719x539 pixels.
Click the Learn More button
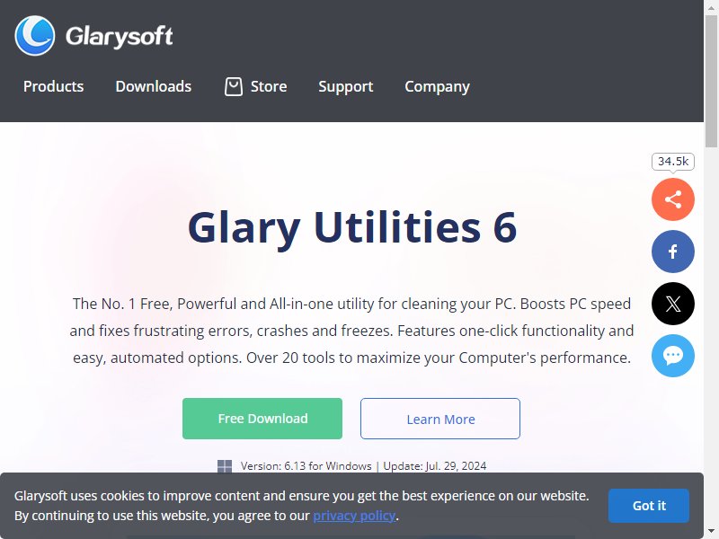click(x=440, y=419)
